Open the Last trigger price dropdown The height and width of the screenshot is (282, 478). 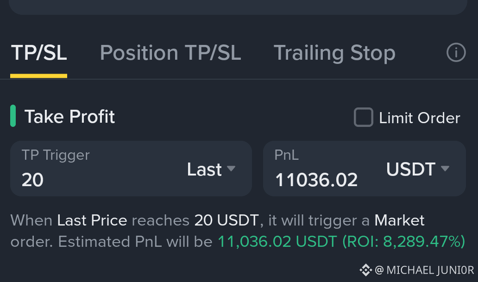tap(211, 169)
